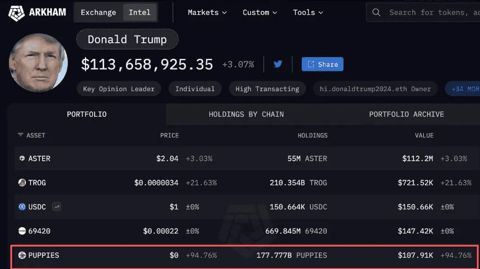
Task: Click the search magnifier icon
Action: (376, 13)
